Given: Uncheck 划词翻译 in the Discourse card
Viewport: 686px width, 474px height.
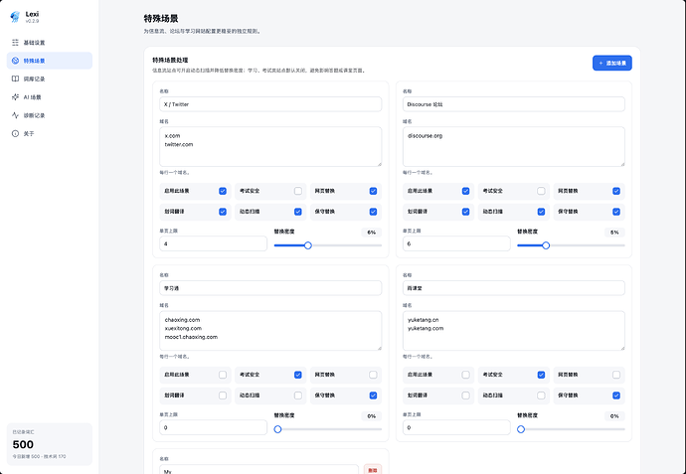Looking at the screenshot, I should click(x=466, y=212).
